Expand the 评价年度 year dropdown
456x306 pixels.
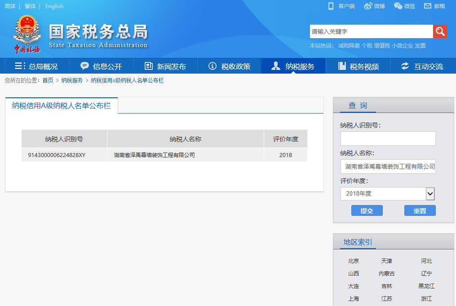click(x=430, y=194)
